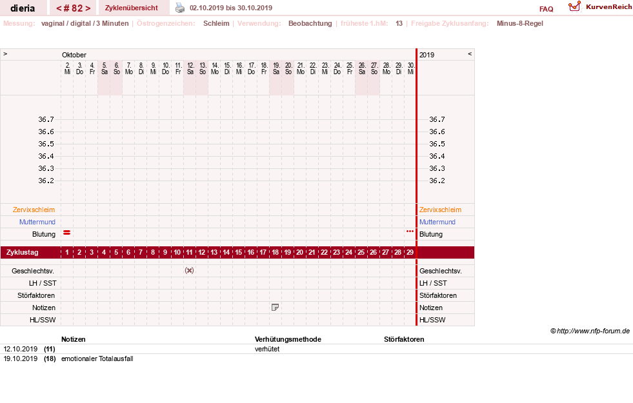Click the left LH / SST row label
The height and width of the screenshot is (403, 633).
(43, 283)
